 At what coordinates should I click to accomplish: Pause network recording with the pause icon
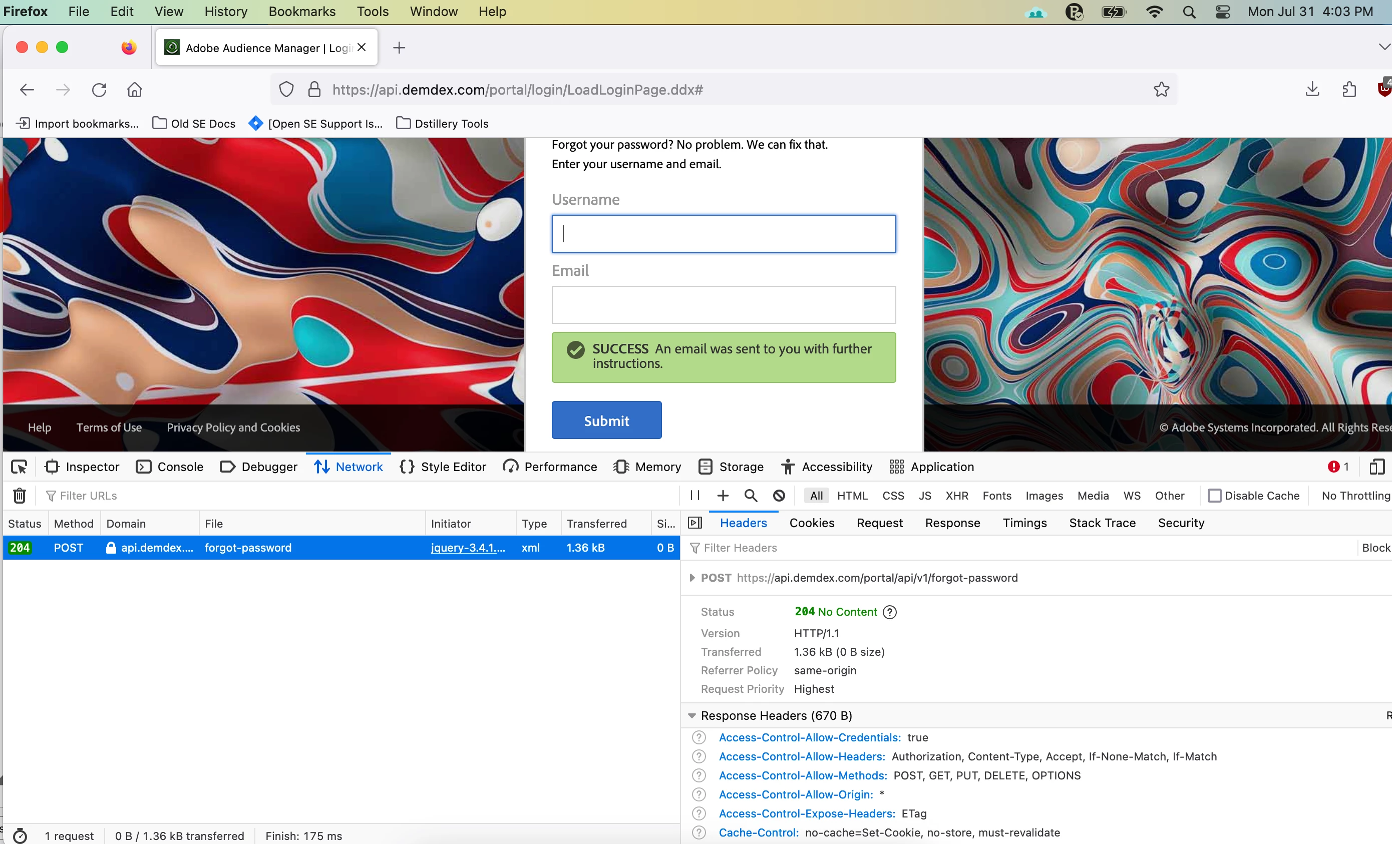coord(695,496)
